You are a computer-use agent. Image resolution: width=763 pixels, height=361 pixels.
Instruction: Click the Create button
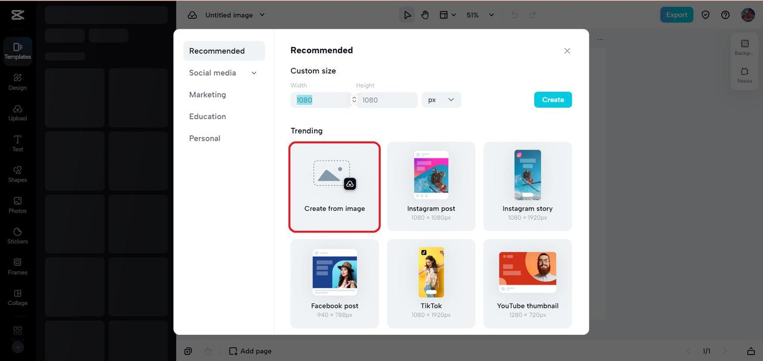coord(553,99)
